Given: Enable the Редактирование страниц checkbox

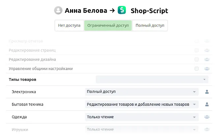Looking at the screenshot, I should pos(197,50).
